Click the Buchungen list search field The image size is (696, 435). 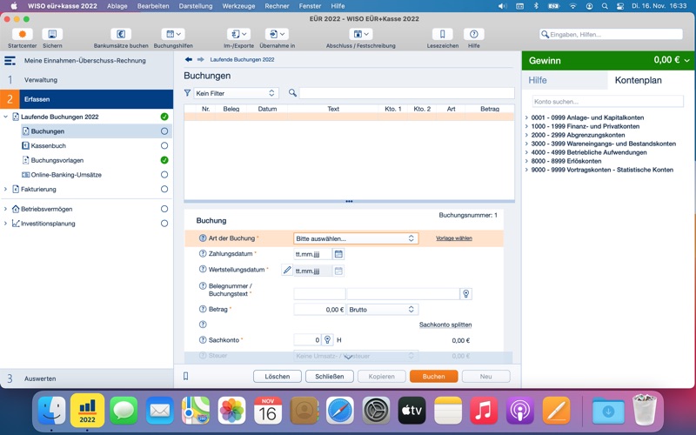(406, 93)
